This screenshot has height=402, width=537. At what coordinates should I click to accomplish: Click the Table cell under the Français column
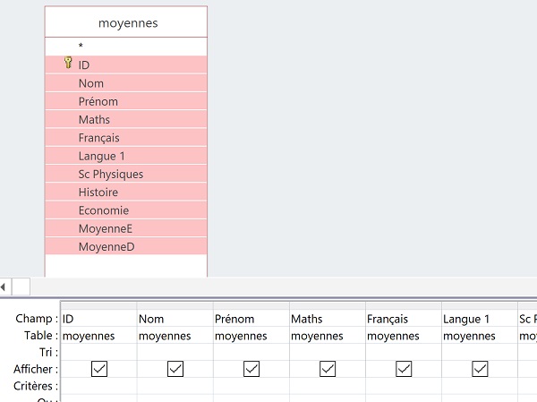coord(404,336)
